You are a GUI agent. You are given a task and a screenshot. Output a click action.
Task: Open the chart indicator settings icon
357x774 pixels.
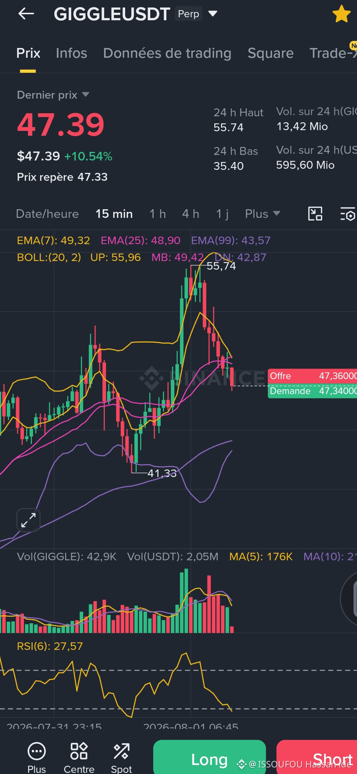(348, 214)
